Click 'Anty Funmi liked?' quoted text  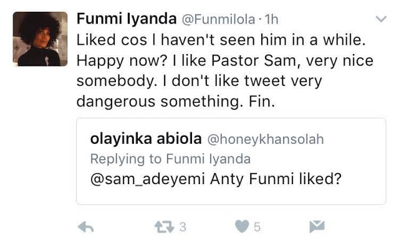[x=276, y=179]
